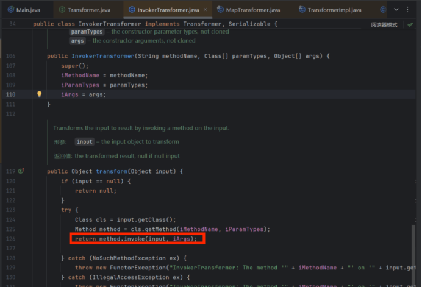Select the TransformerImpl.java tab
Screen dimensions: 422x287
[x=333, y=10]
